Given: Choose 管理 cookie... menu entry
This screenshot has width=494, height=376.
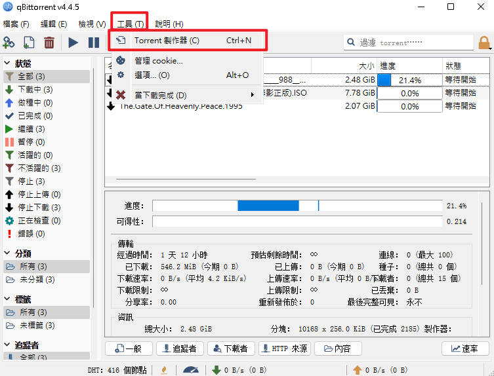Looking at the screenshot, I should (x=188, y=60).
